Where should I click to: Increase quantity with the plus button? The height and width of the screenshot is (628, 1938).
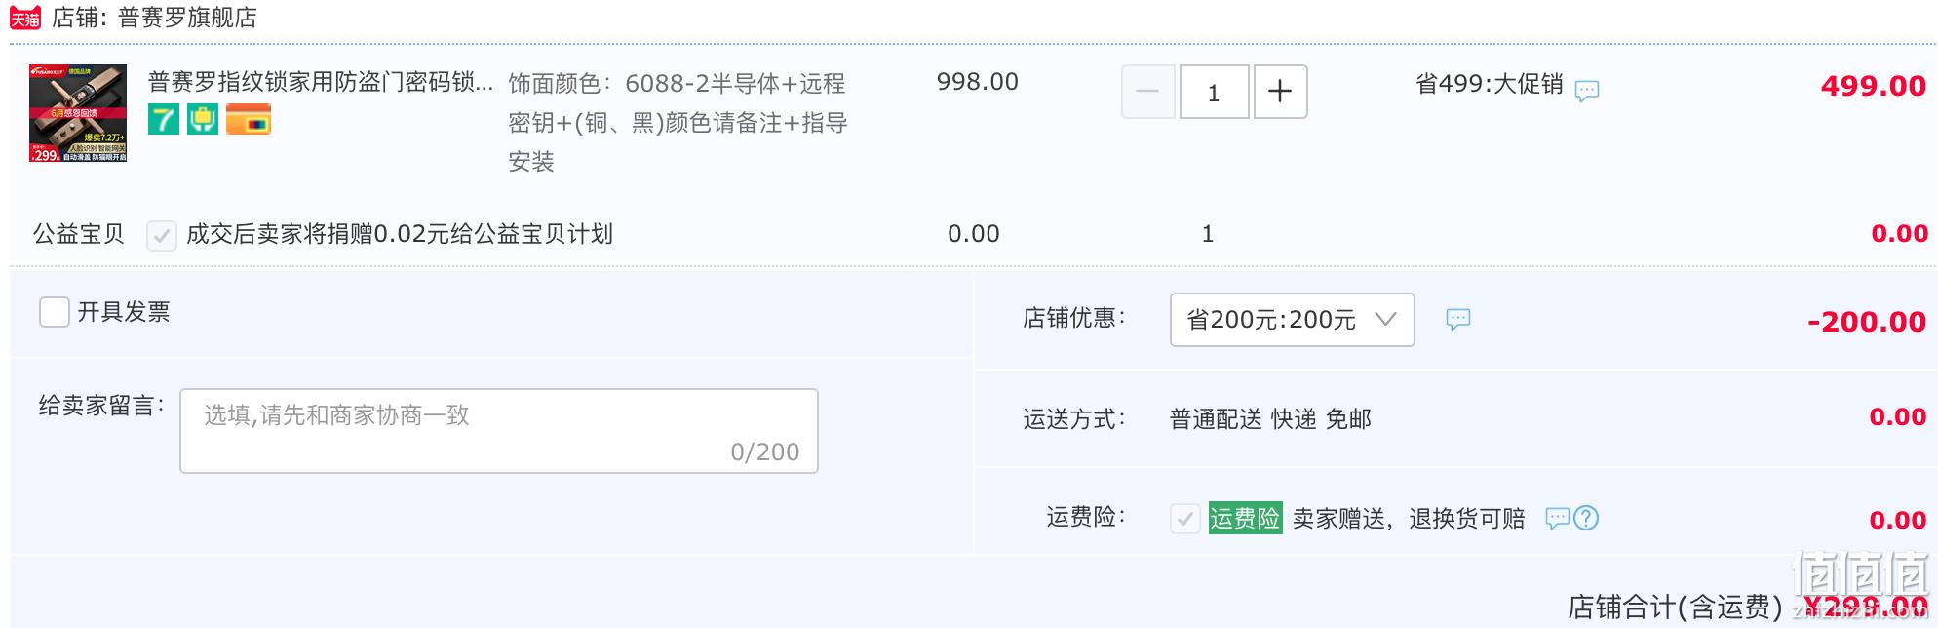[1280, 92]
